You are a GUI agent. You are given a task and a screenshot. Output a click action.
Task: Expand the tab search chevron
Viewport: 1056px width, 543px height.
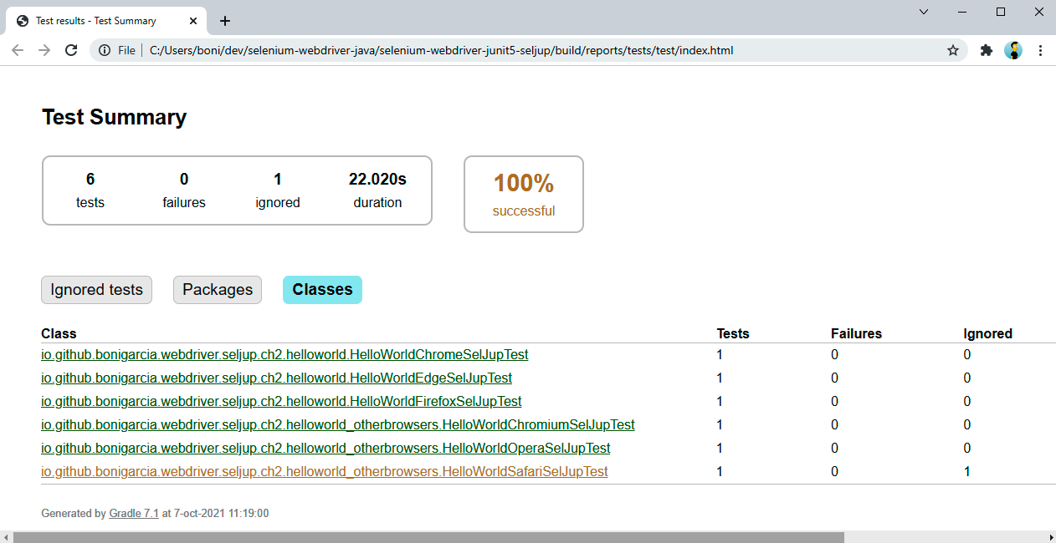pyautogui.click(x=924, y=12)
